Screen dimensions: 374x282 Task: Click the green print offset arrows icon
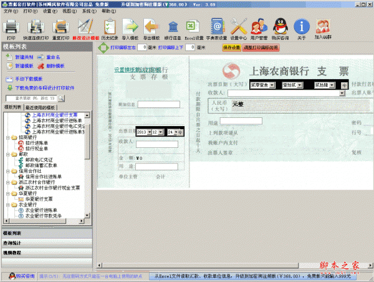103,48
